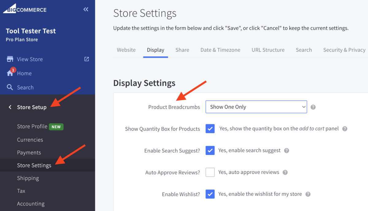Open help icon for Enable Search Suggest
368x211 pixels.
click(x=286, y=151)
